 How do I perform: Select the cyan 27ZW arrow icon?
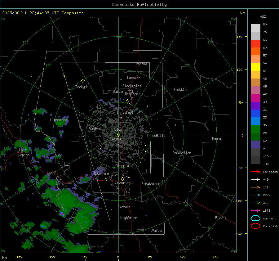pos(255,195)
